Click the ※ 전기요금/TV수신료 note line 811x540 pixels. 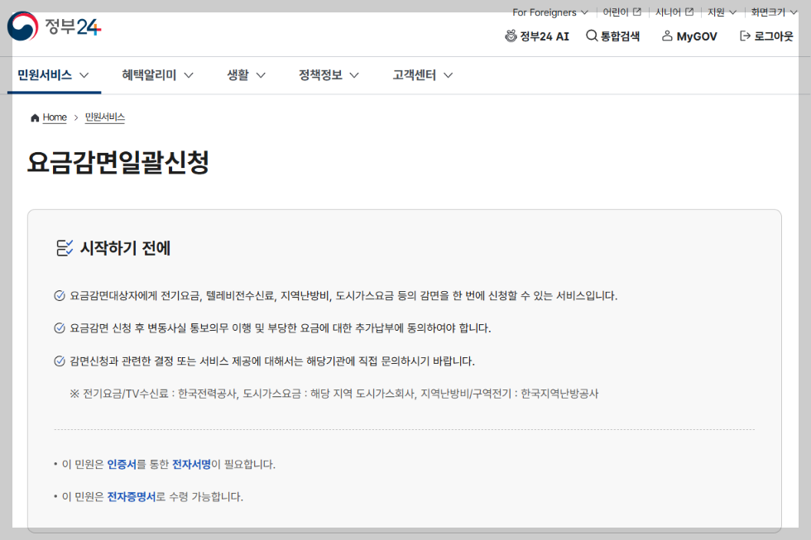(x=334, y=394)
